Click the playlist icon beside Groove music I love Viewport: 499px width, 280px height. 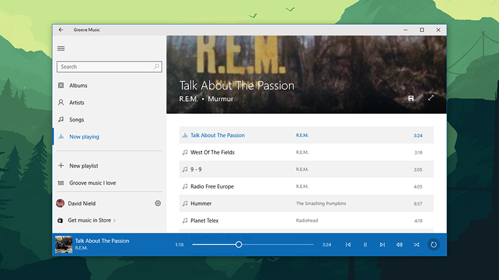click(x=61, y=183)
